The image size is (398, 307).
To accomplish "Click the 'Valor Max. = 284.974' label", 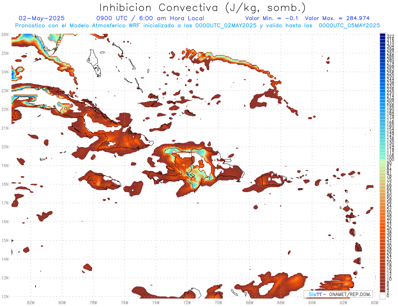I will pos(337,18).
